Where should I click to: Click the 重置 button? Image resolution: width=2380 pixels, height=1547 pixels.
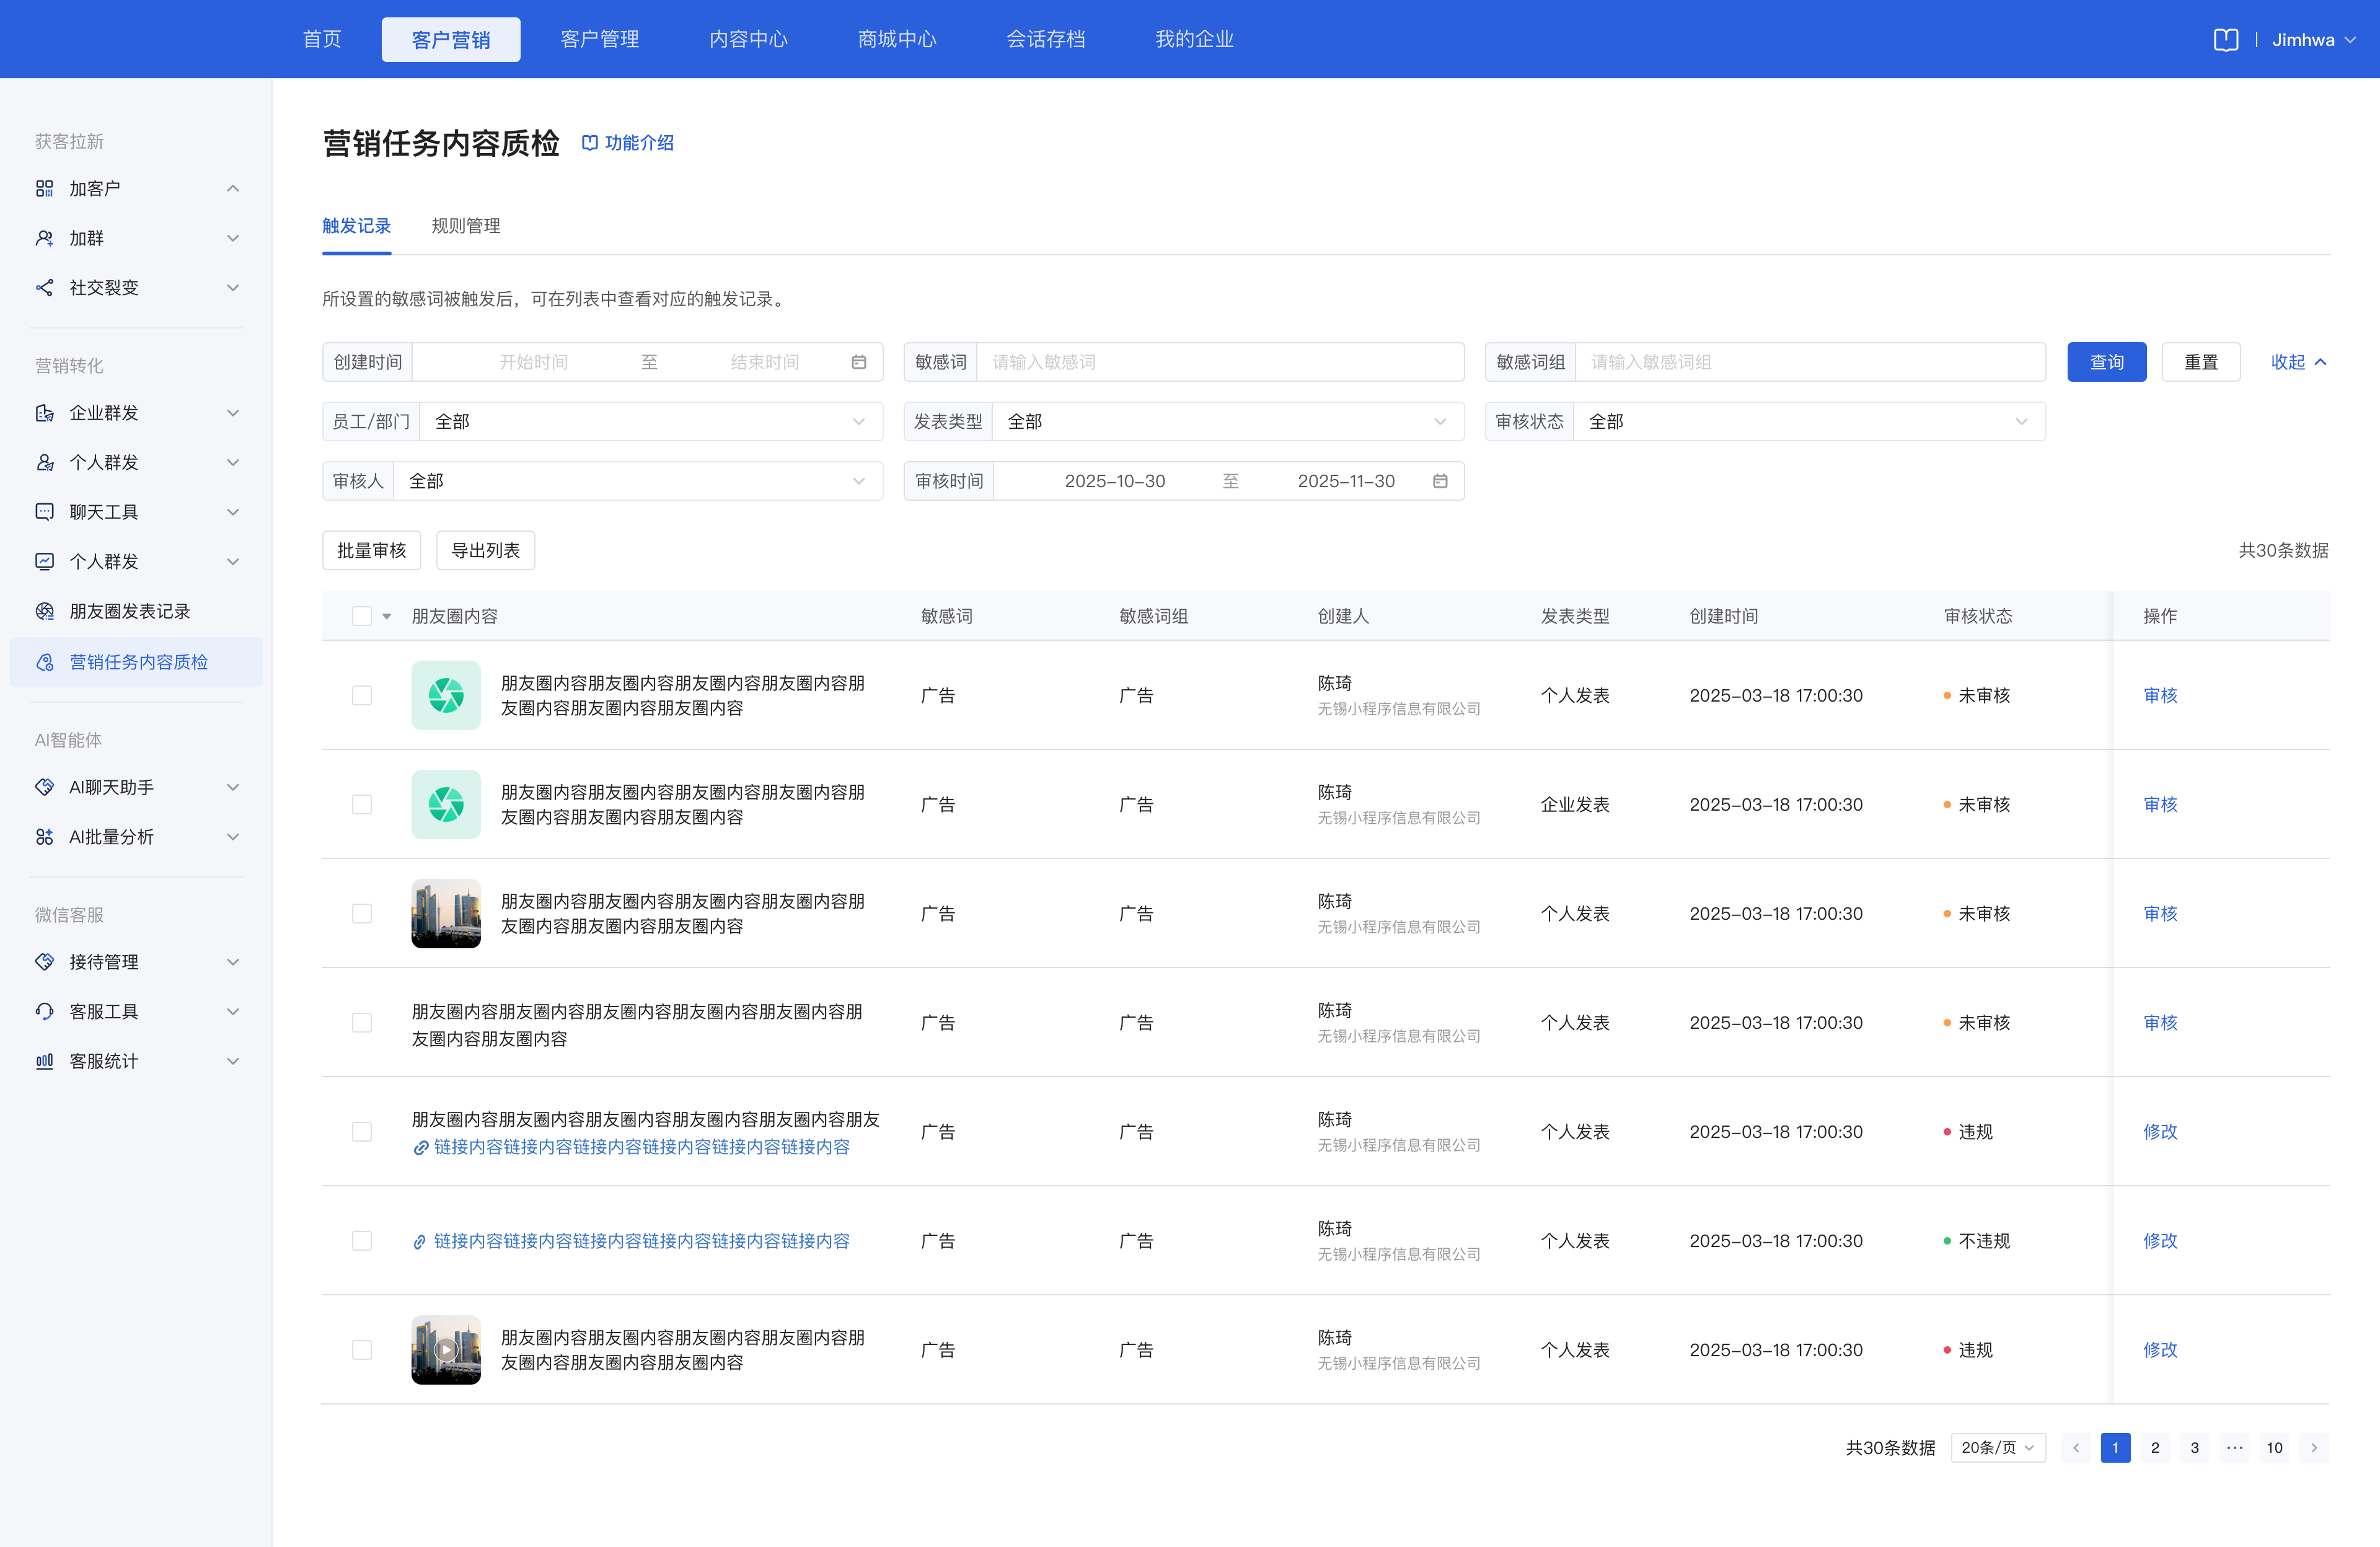tap(2201, 362)
